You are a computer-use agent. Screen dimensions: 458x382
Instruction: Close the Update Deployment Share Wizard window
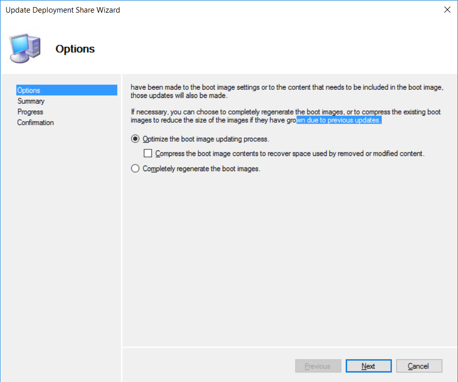click(447, 10)
